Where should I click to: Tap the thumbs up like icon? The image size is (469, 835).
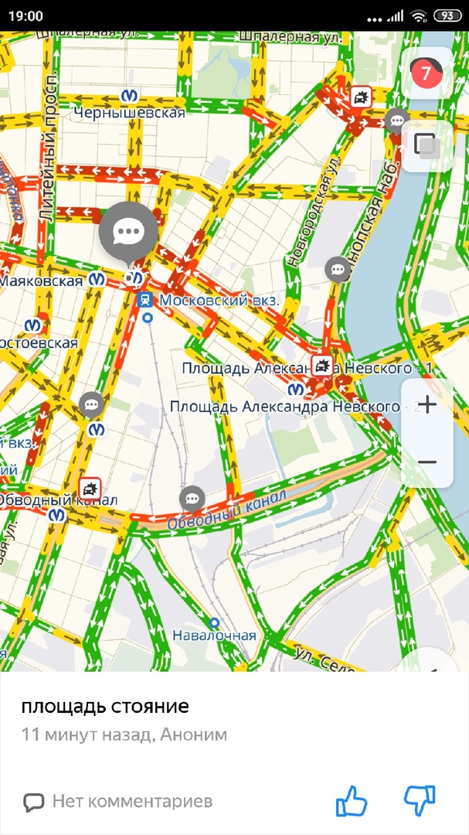pos(352,800)
